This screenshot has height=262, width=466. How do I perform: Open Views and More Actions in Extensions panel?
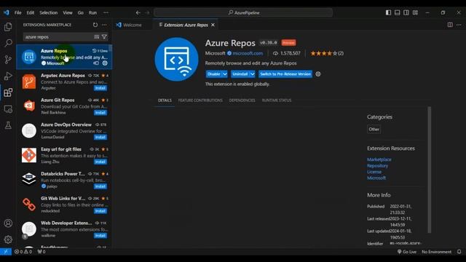[x=104, y=25]
